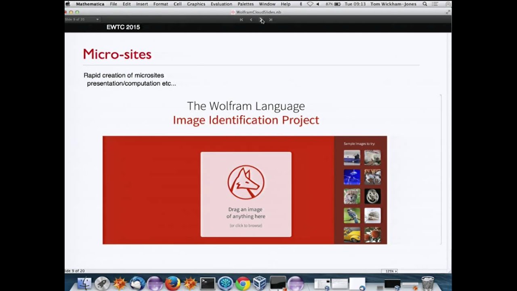517x291 pixels.
Task: Open the Help menu
Action: (x=286, y=4)
